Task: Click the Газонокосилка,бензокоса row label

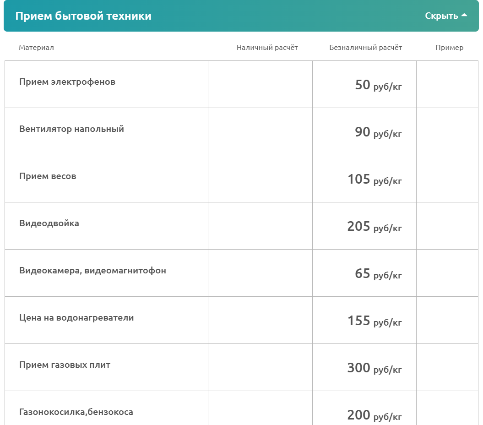Action: (x=76, y=412)
